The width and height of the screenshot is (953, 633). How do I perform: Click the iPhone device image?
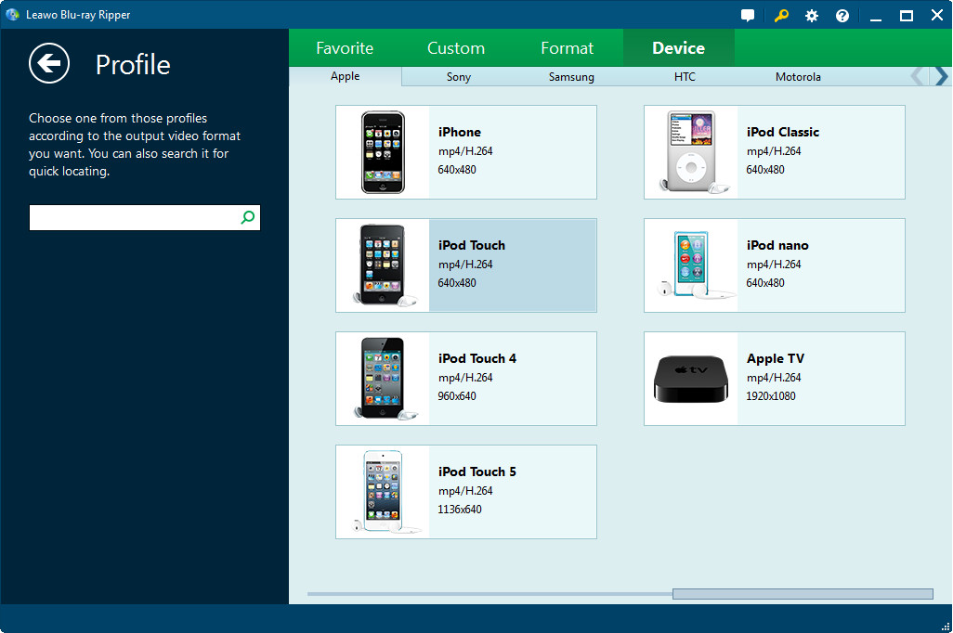pyautogui.click(x=383, y=152)
